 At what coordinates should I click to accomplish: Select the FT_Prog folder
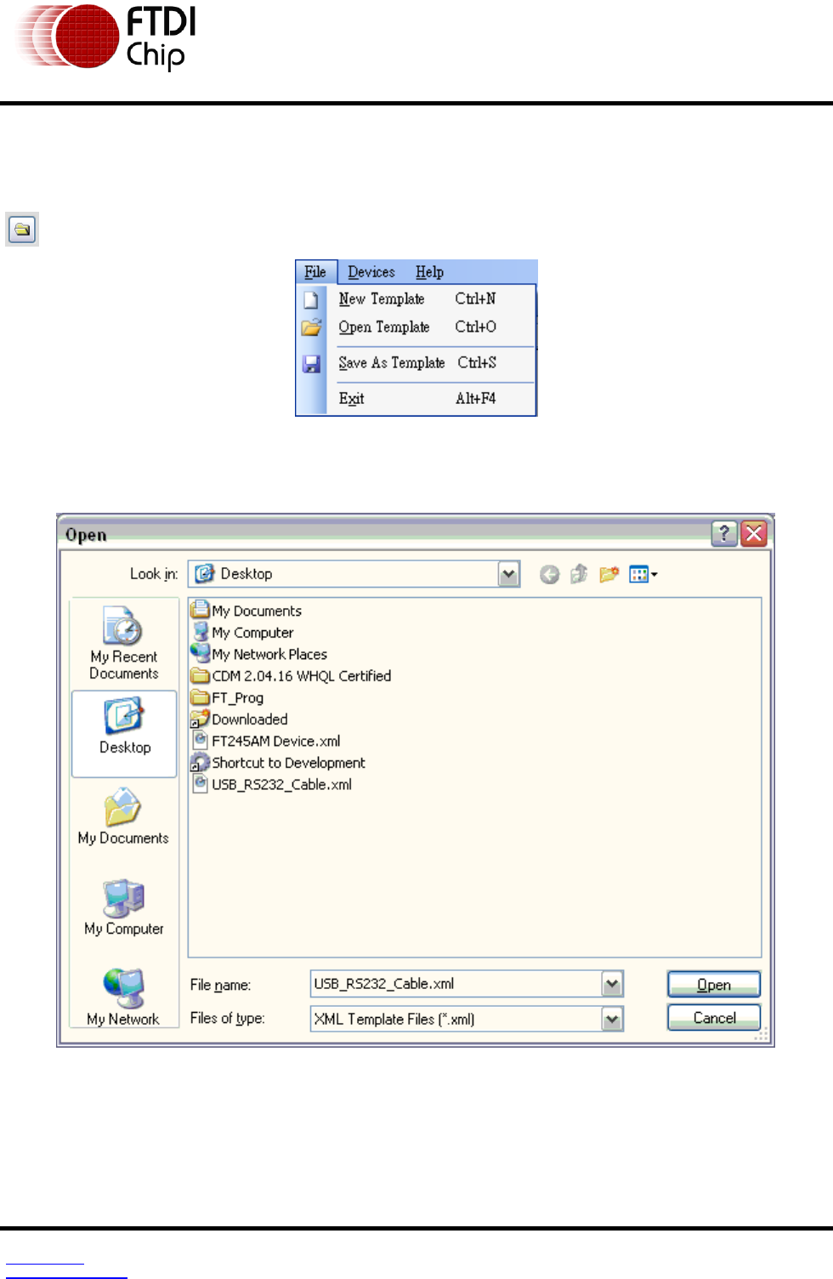[228, 698]
